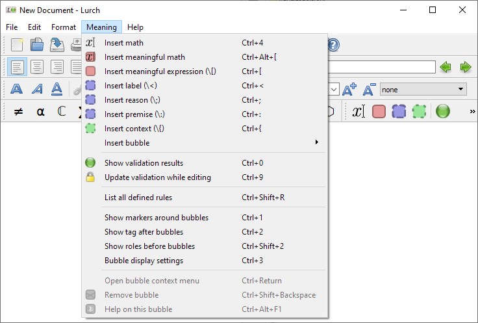
Task: Click the green validation ball in toolbar
Action: click(x=443, y=111)
